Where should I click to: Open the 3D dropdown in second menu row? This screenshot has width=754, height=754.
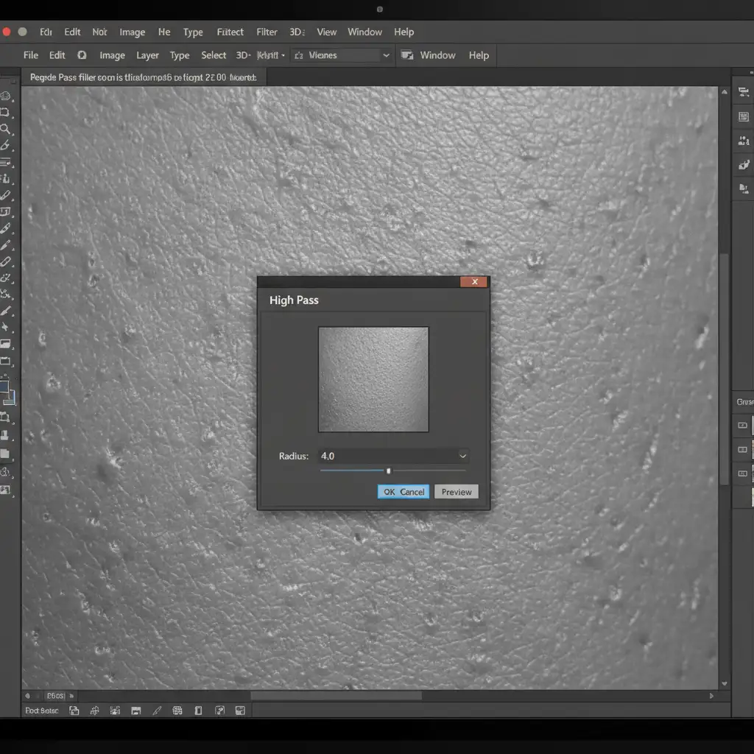click(244, 55)
